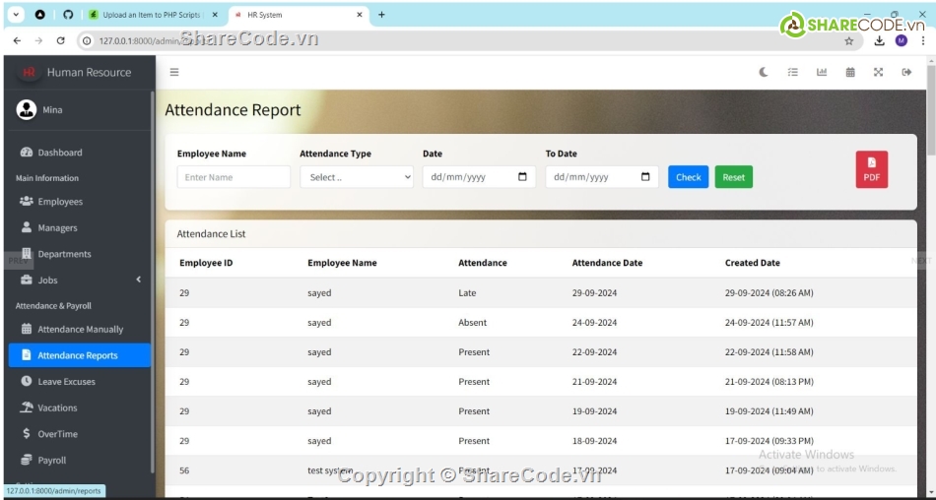Open browser downloads icon
This screenshot has height=500, width=936.
click(x=879, y=40)
